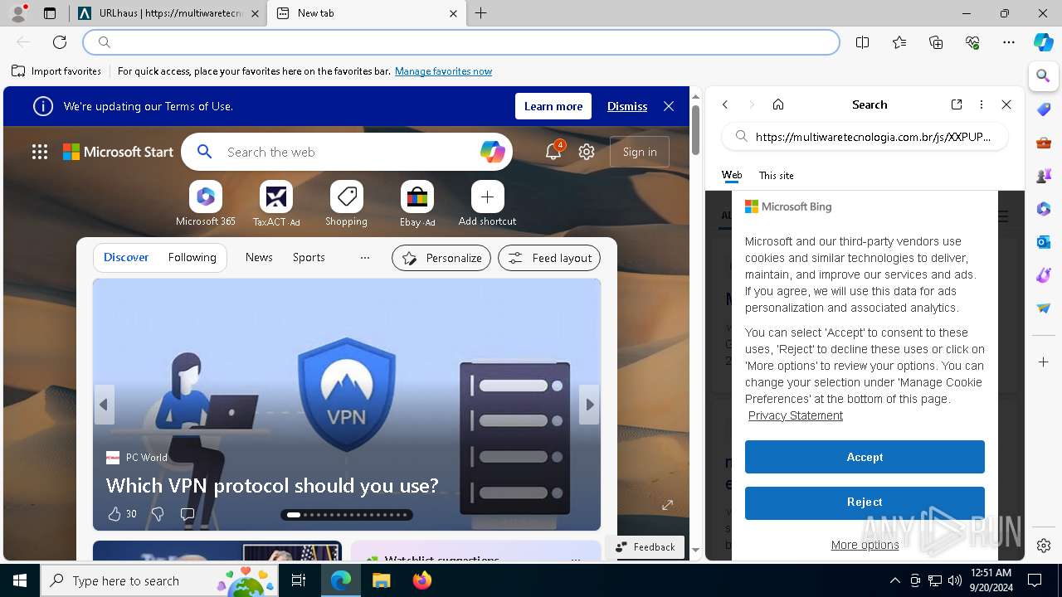
Task: Select the Sports feed tab
Action: click(309, 257)
